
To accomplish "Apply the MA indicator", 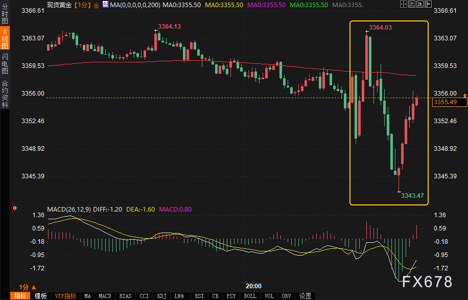I will [87, 296].
